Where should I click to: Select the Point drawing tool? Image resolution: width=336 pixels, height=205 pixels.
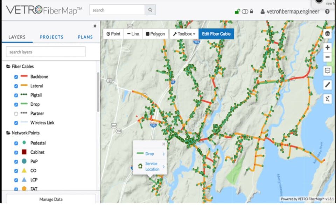pos(113,34)
